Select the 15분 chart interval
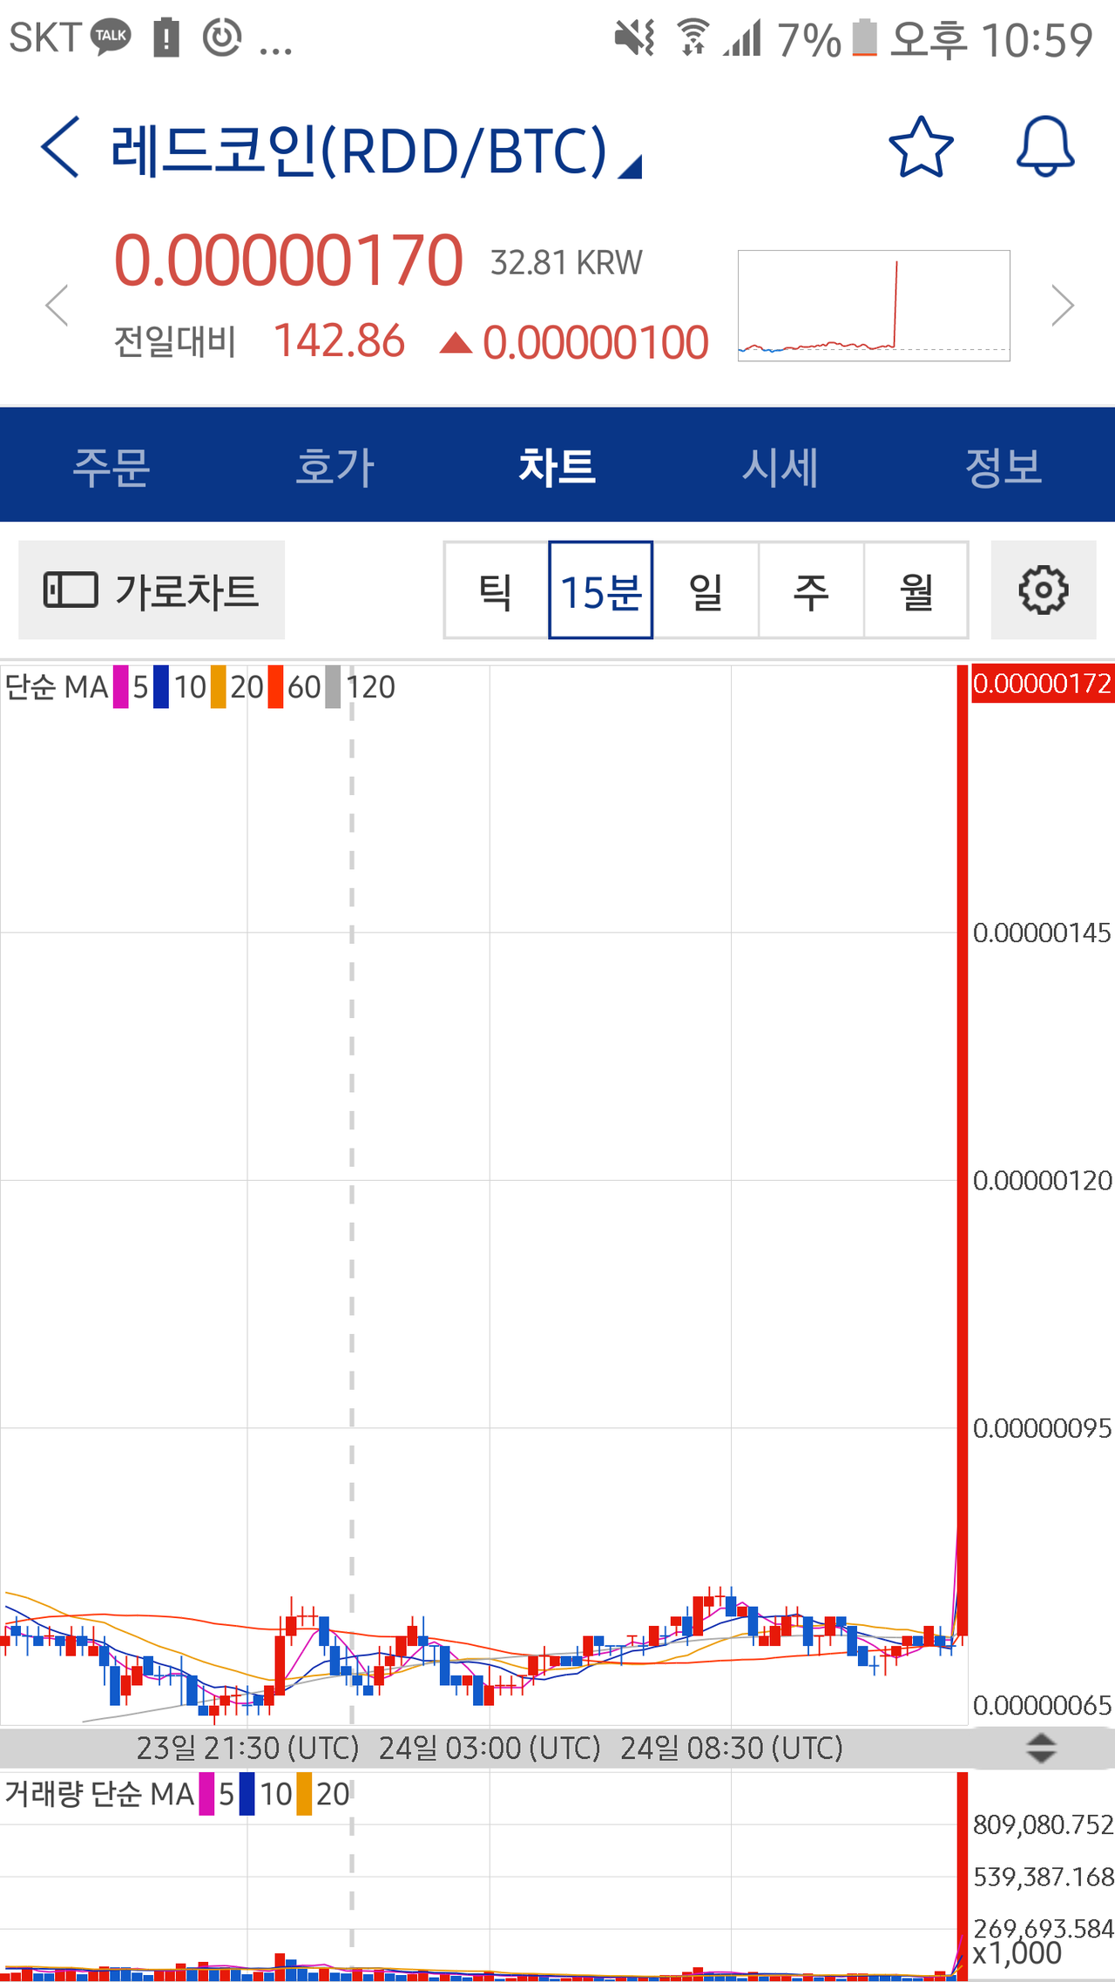Viewport: 1115px width, 1982px height. pos(601,590)
